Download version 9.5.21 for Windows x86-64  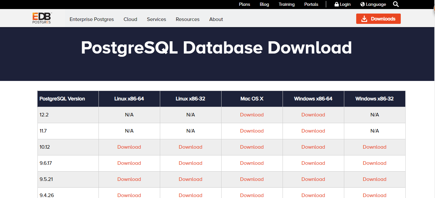tap(313, 179)
